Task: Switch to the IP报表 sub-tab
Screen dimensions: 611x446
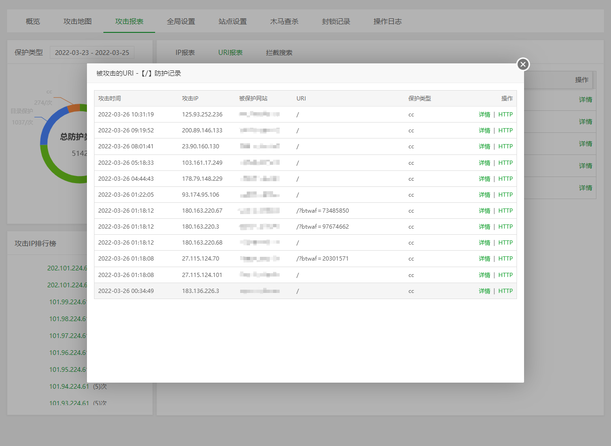Action: pyautogui.click(x=185, y=53)
